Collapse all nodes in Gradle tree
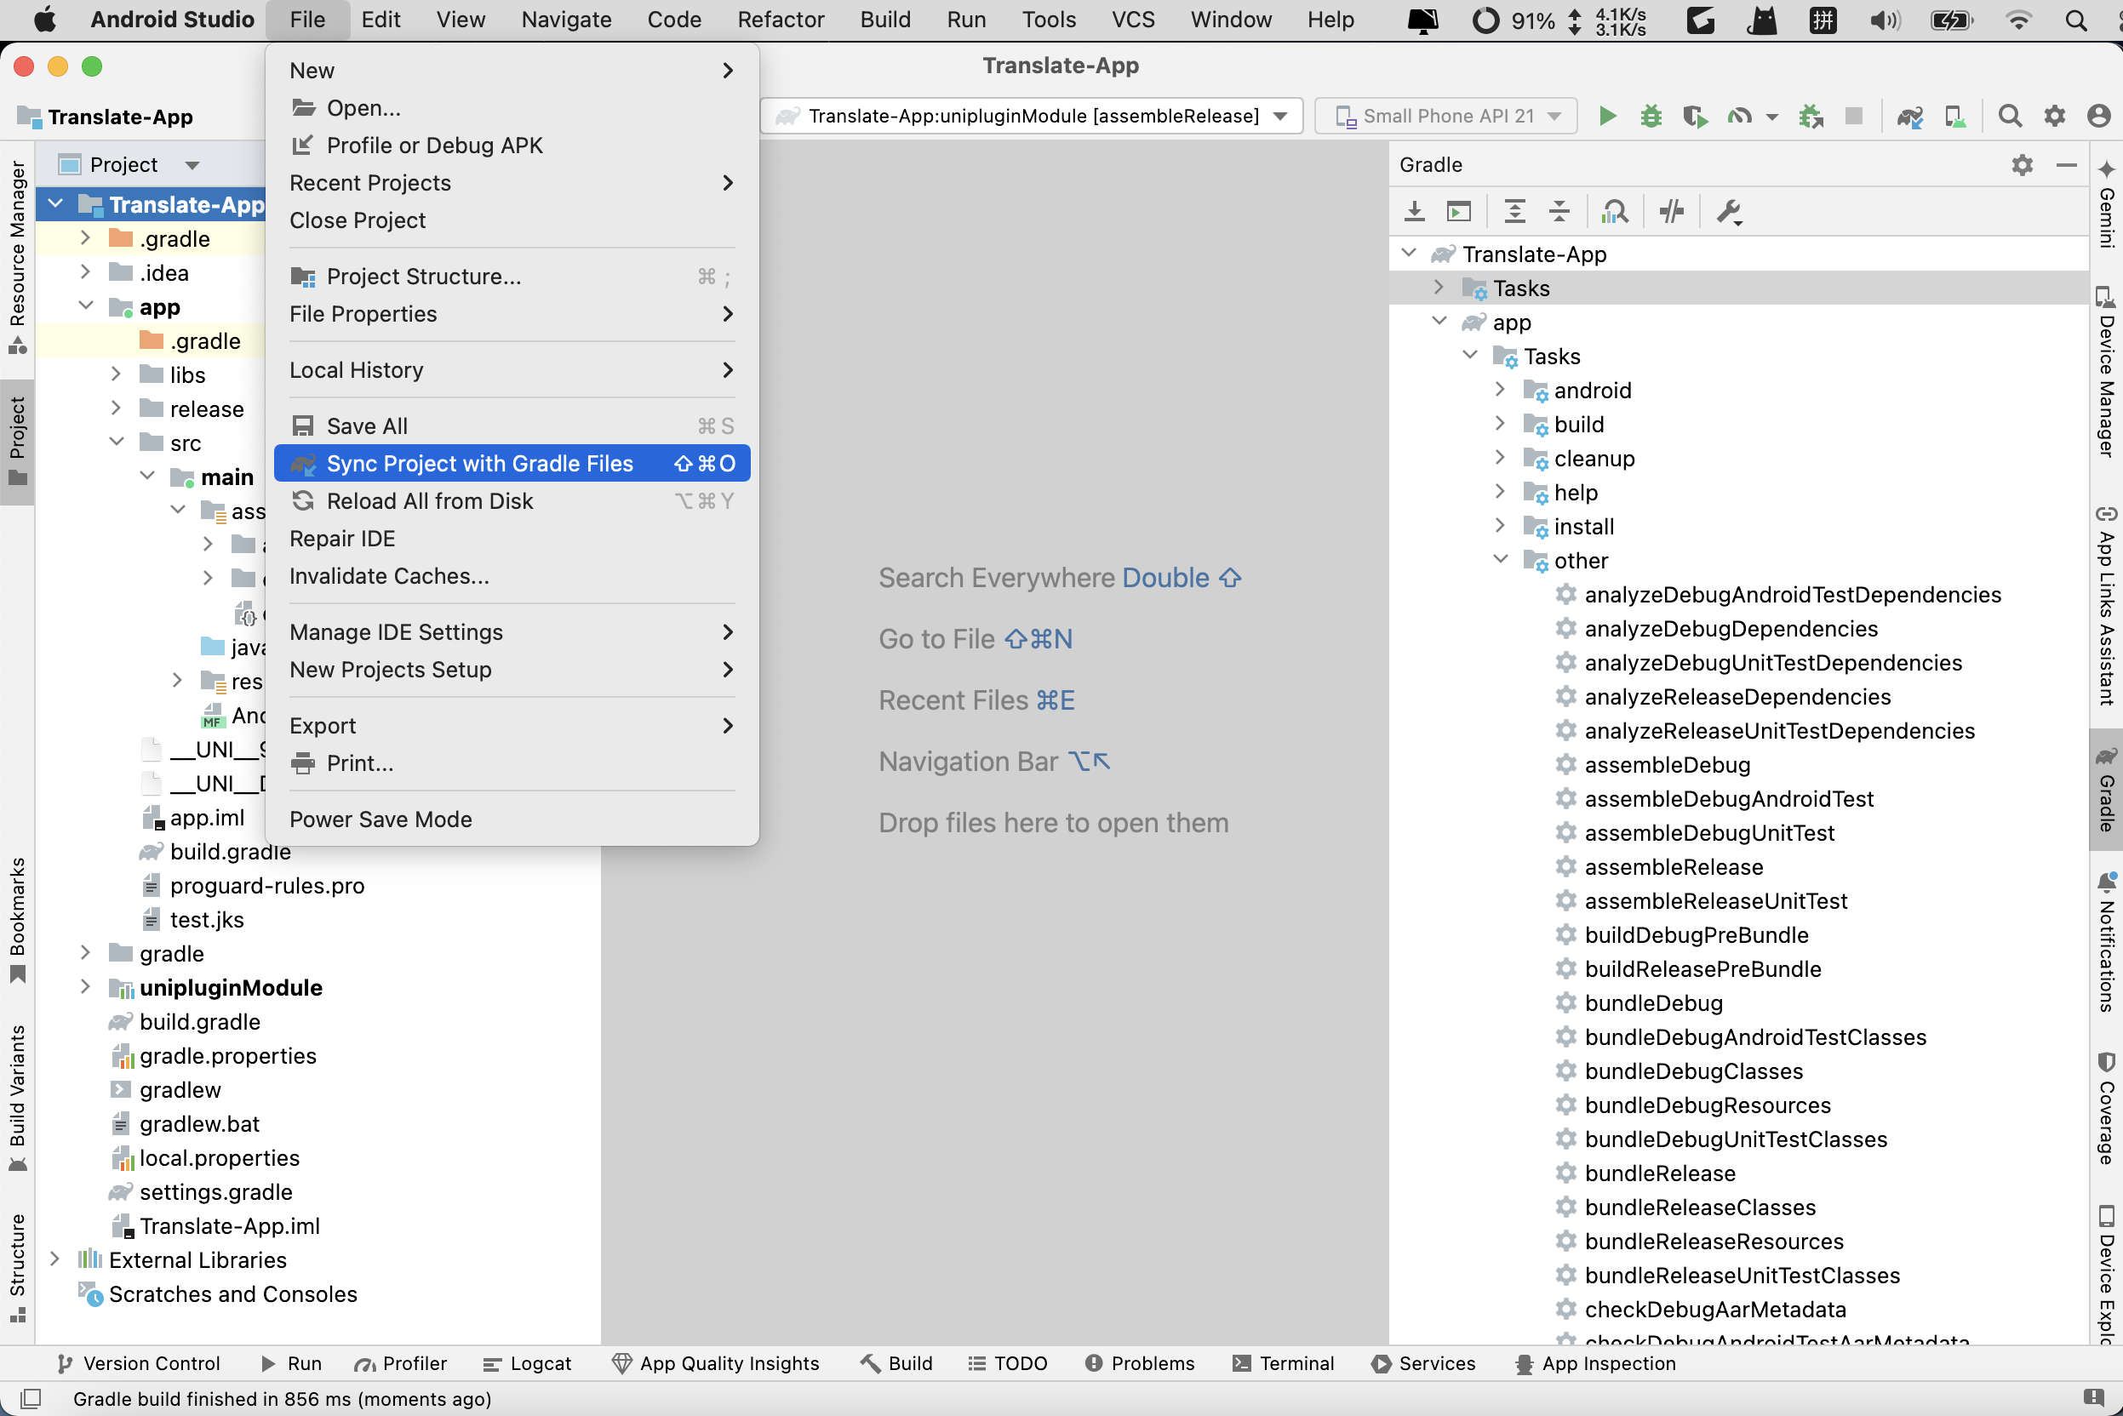Viewport: 2123px width, 1416px height. click(x=1559, y=211)
